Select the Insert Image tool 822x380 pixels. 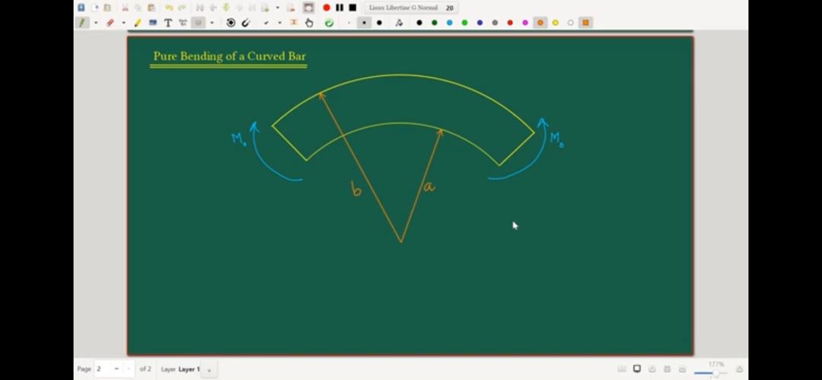click(153, 23)
